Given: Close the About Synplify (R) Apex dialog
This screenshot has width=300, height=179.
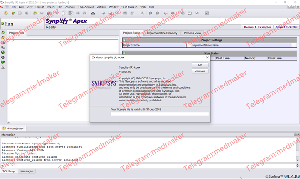Looking at the screenshot, I should click(207, 57).
